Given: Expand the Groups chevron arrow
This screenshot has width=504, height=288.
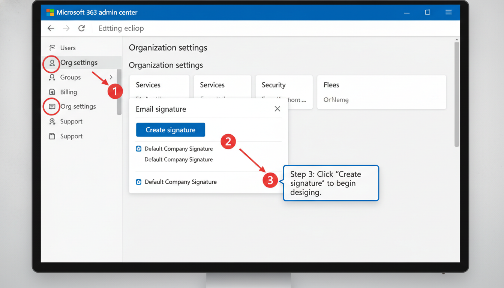Looking at the screenshot, I should pos(111,77).
